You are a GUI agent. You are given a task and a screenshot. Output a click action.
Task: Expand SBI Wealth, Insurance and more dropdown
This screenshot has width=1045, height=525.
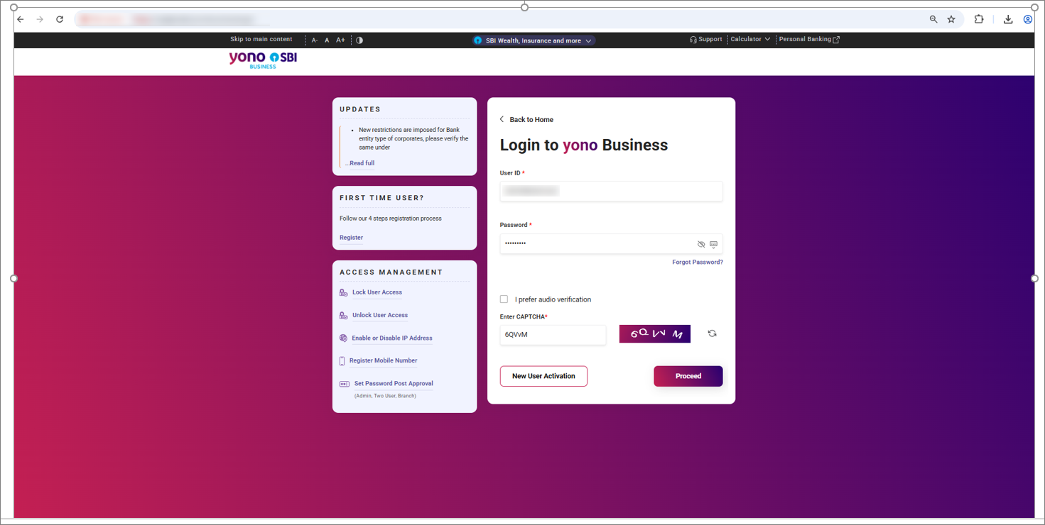tap(534, 40)
